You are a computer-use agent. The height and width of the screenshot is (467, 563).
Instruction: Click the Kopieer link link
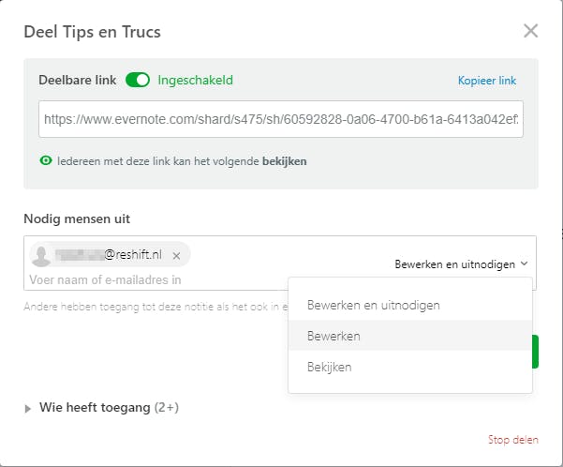(x=486, y=81)
